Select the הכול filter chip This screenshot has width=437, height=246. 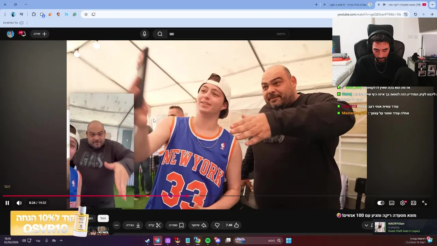(103, 218)
